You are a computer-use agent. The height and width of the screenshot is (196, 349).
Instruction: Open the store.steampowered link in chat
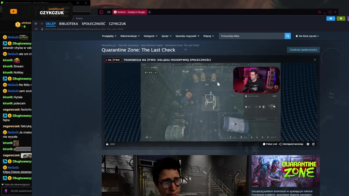tap(17, 172)
